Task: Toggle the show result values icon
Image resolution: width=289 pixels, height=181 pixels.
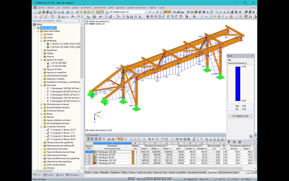Action: tap(169, 12)
